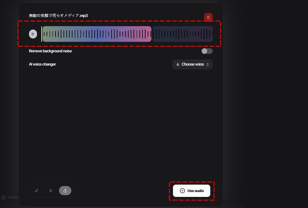The width and height of the screenshot is (308, 208).
Task: Click the Remove background noise label
Action: (x=50, y=51)
